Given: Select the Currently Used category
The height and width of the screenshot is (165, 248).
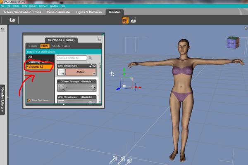Looking at the screenshot, I should point(40,62).
